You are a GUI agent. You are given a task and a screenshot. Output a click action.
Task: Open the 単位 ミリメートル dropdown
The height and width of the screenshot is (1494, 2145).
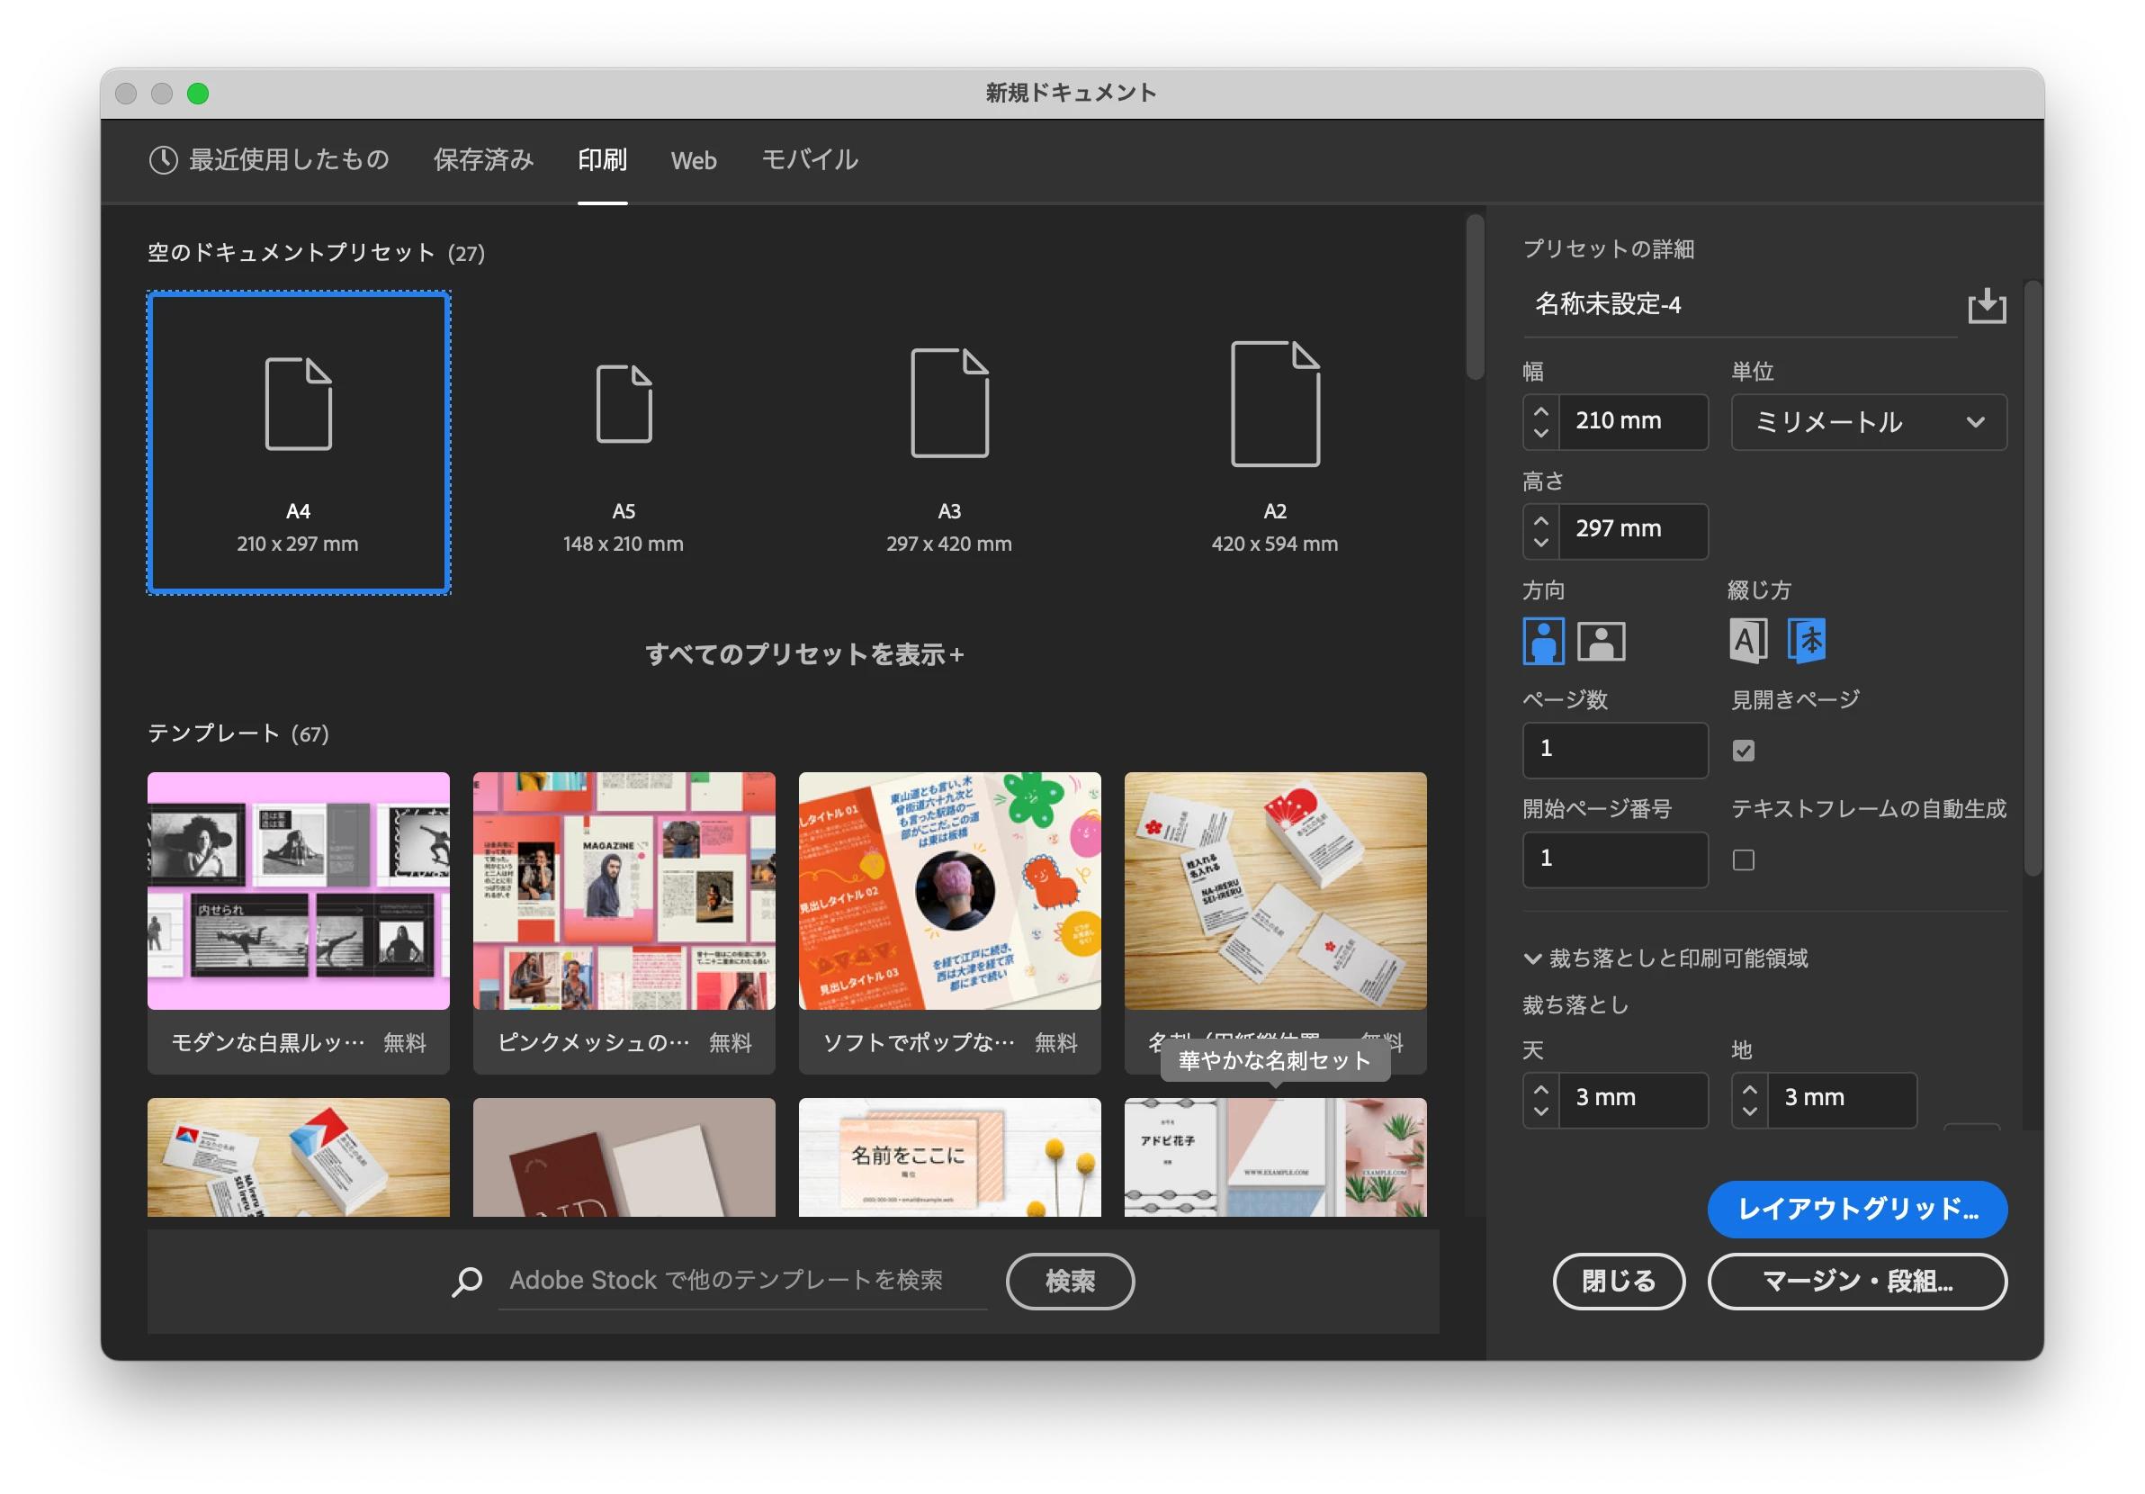[x=1868, y=422]
